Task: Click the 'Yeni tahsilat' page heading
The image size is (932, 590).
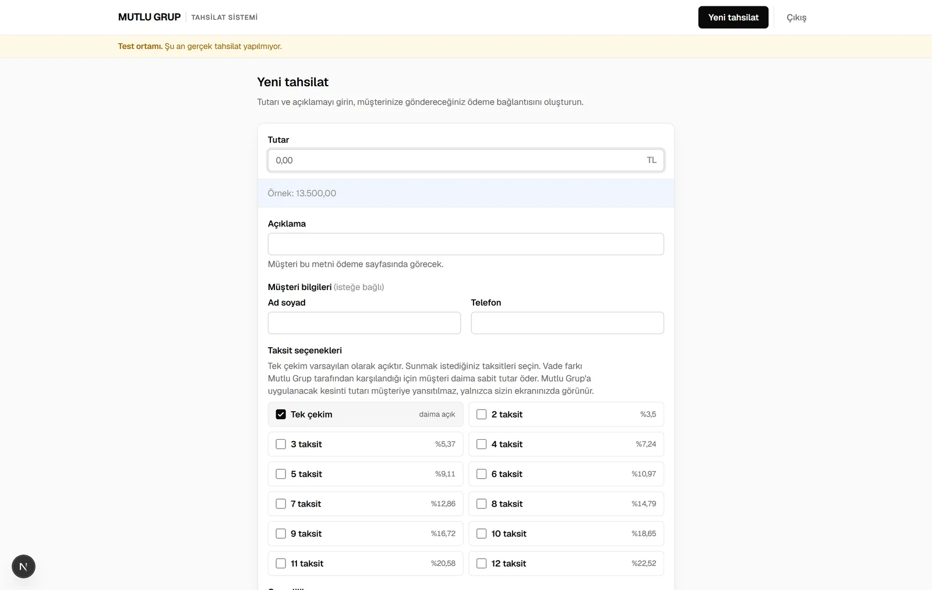Action: tap(292, 82)
